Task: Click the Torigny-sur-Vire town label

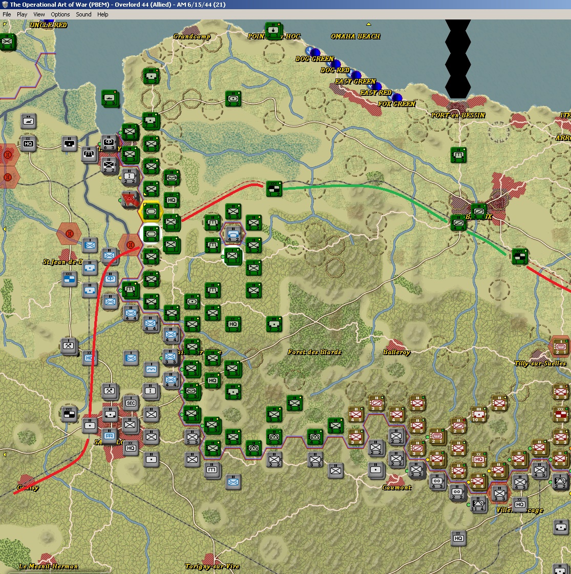Action: click(212, 566)
